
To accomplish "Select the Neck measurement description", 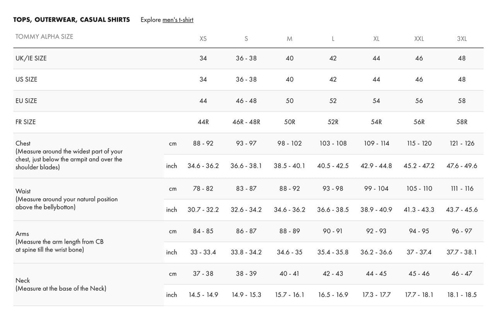I will [61, 285].
